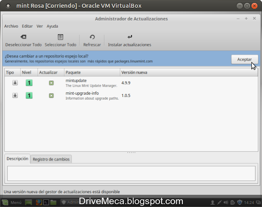Click version 4.9.9 cell
Viewport: 262px width, 207px height.
[x=126, y=83]
